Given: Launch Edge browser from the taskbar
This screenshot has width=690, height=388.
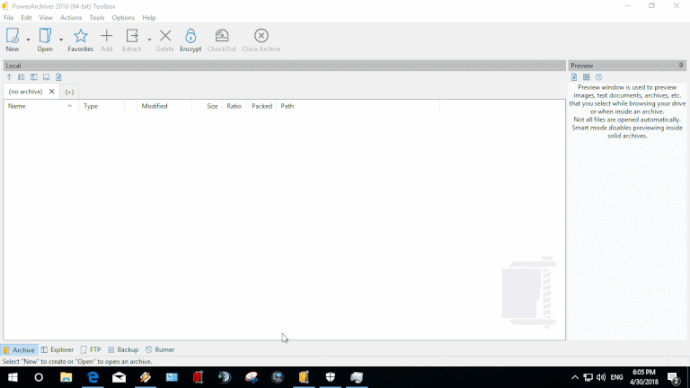Looking at the screenshot, I should click(x=93, y=377).
